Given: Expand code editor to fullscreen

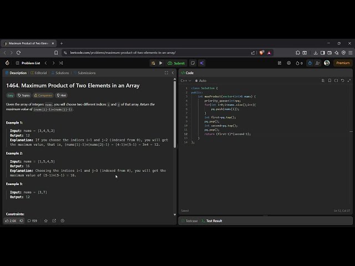Looking at the screenshot, I should click(349, 81).
